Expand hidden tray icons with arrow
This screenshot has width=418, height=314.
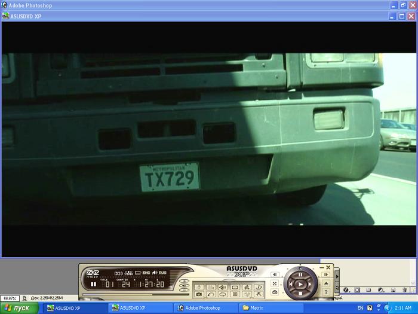387,308
